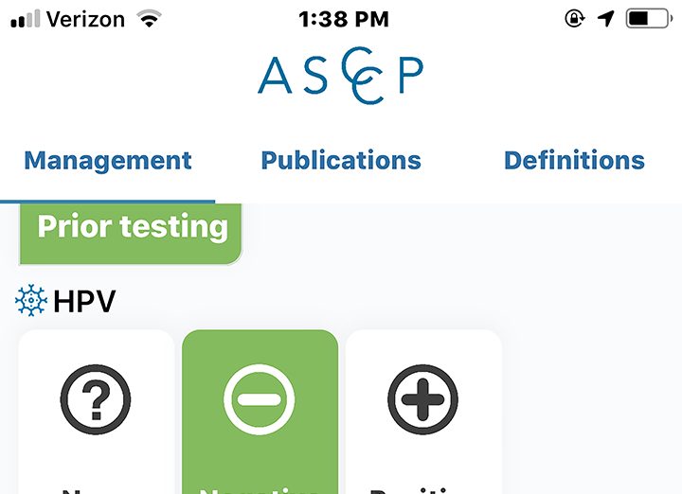Tap the Verizon carrier label
682x494 pixels.
[x=85, y=19]
